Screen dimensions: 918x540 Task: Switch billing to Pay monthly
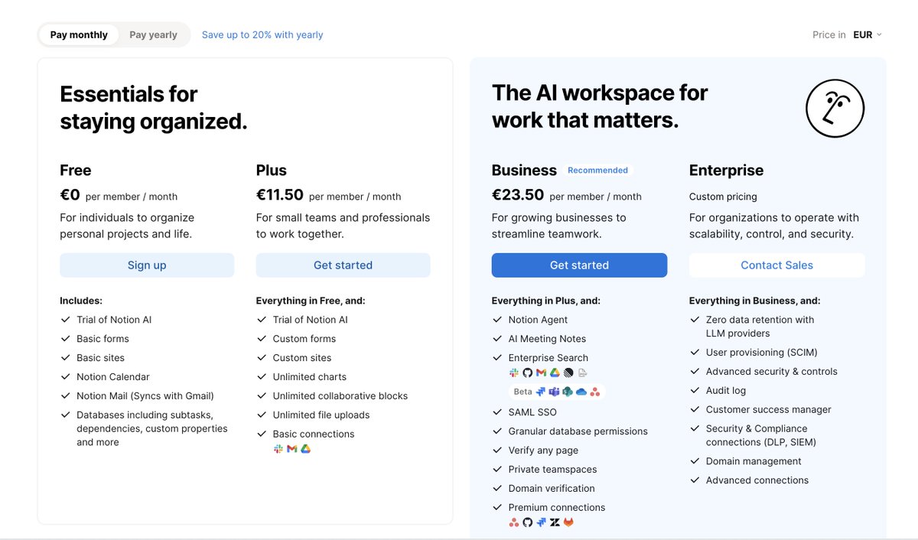coord(79,34)
